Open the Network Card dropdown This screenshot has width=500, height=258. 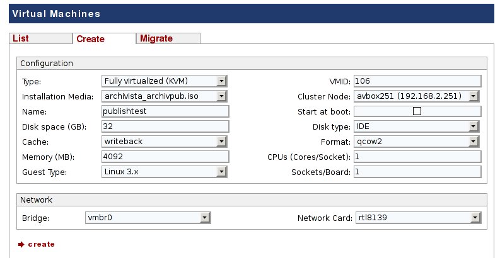417,218
